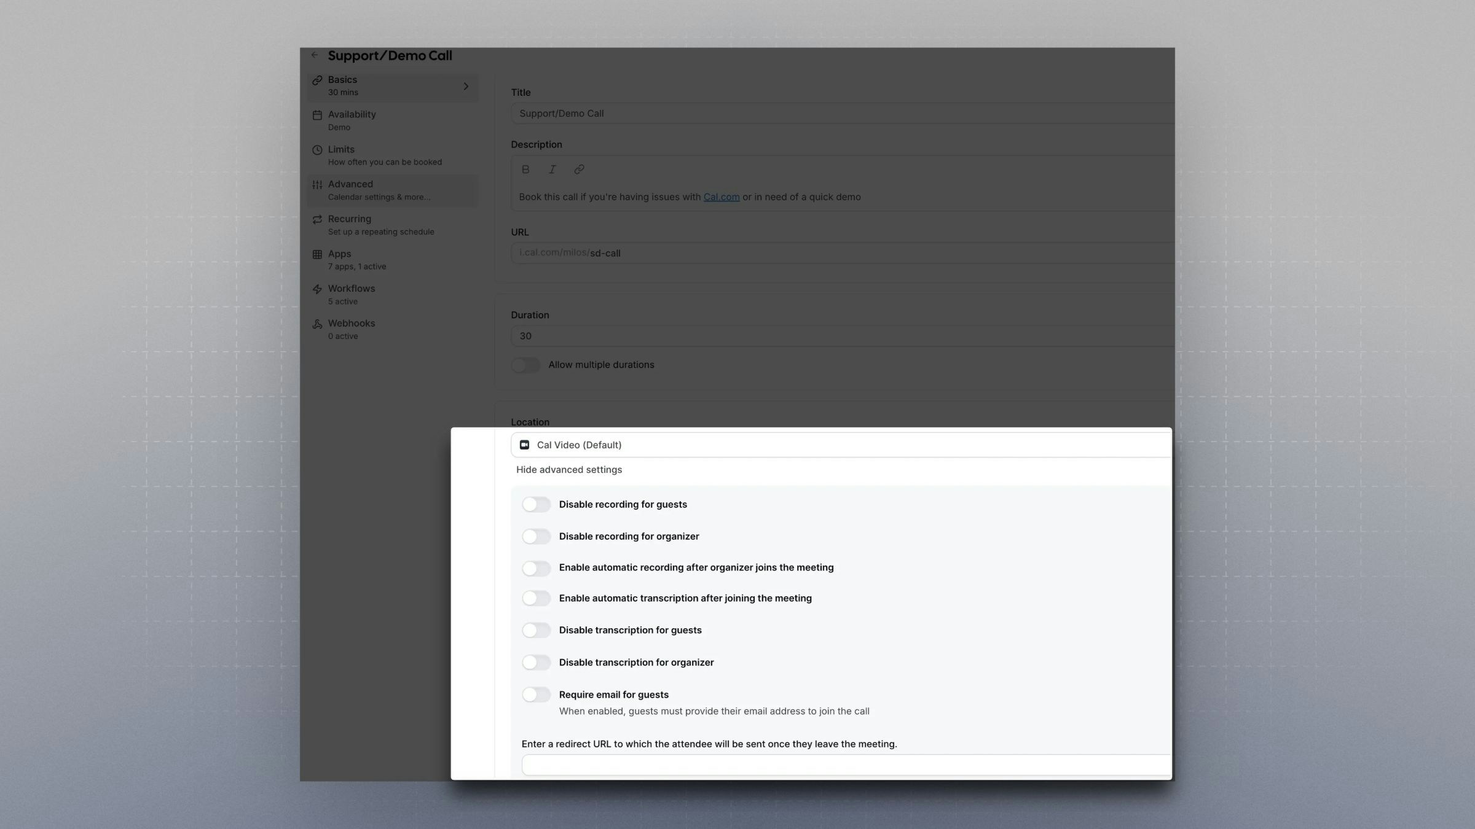
Task: Open the Cal.com link in description
Action: coord(721,197)
